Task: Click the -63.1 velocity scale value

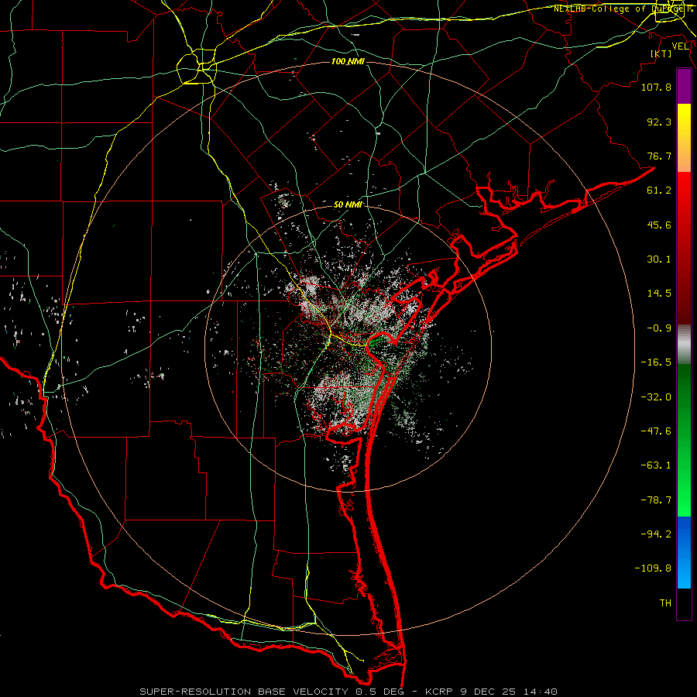Action: (x=656, y=465)
